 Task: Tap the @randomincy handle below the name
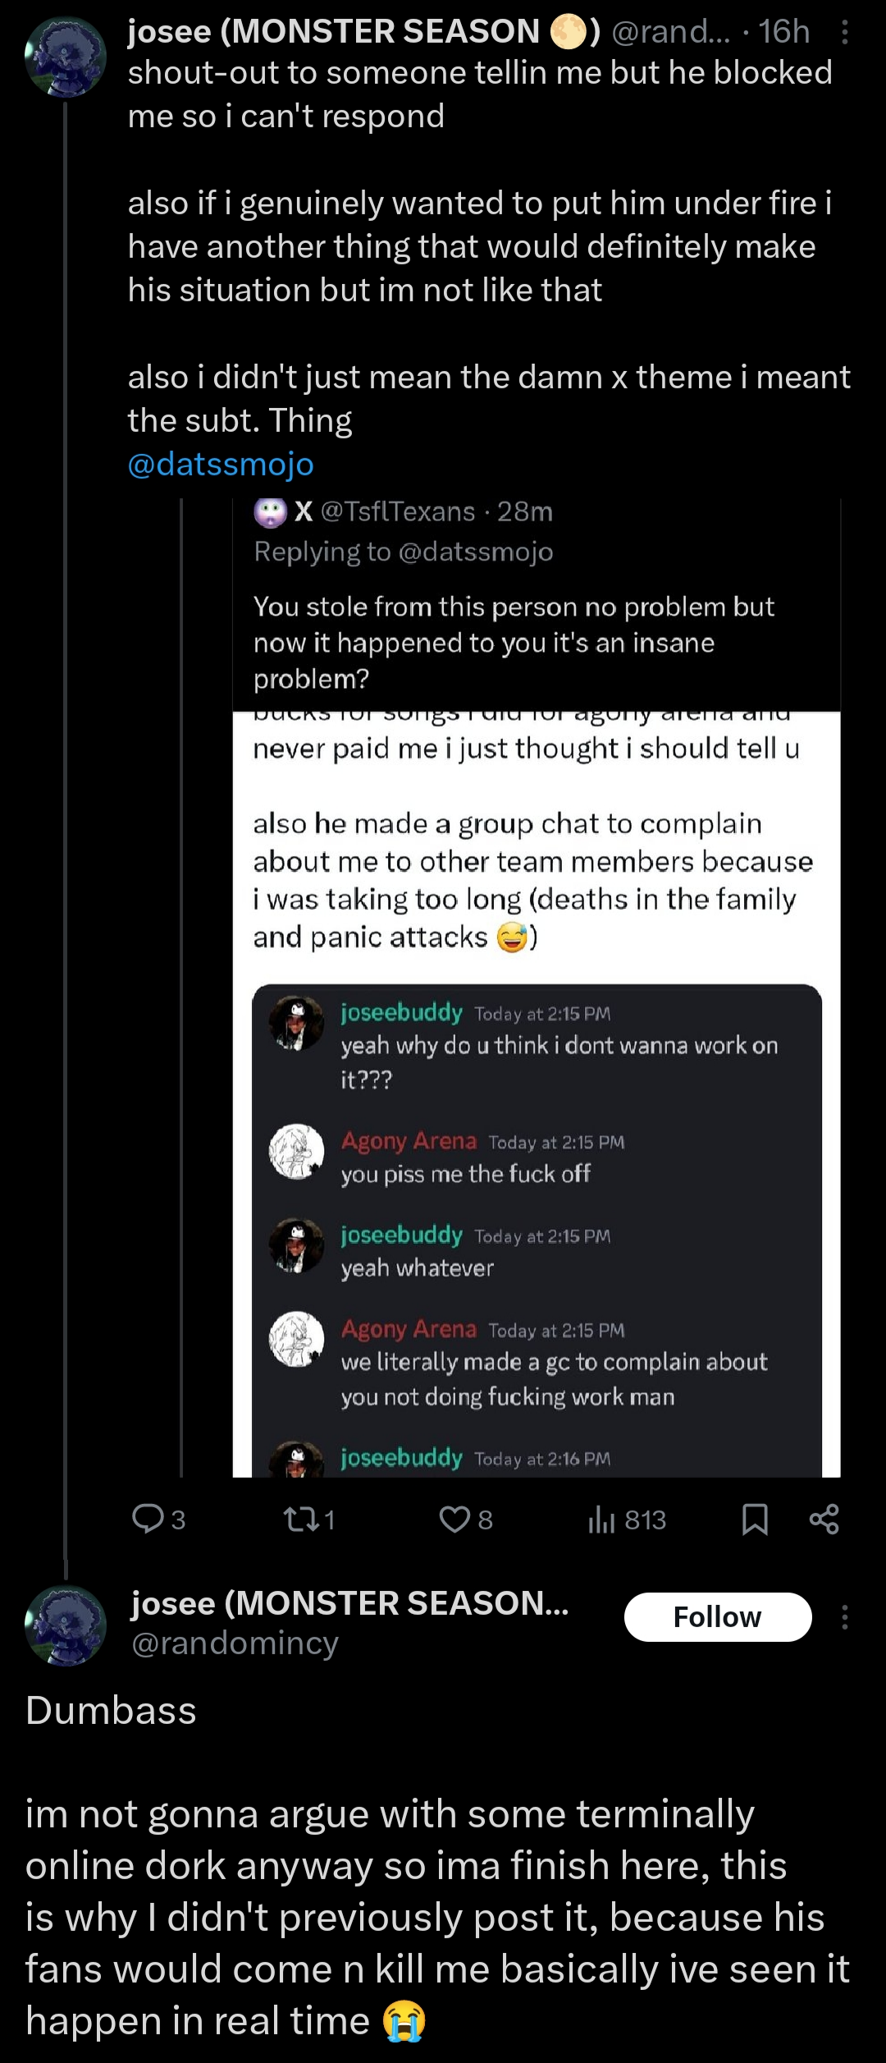(235, 1644)
